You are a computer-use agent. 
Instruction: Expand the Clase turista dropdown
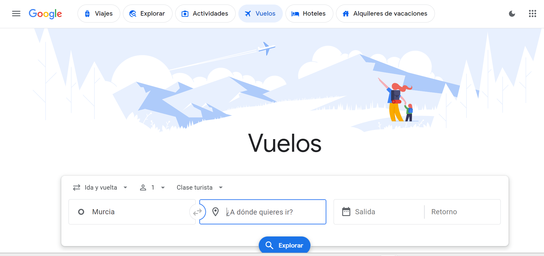200,187
